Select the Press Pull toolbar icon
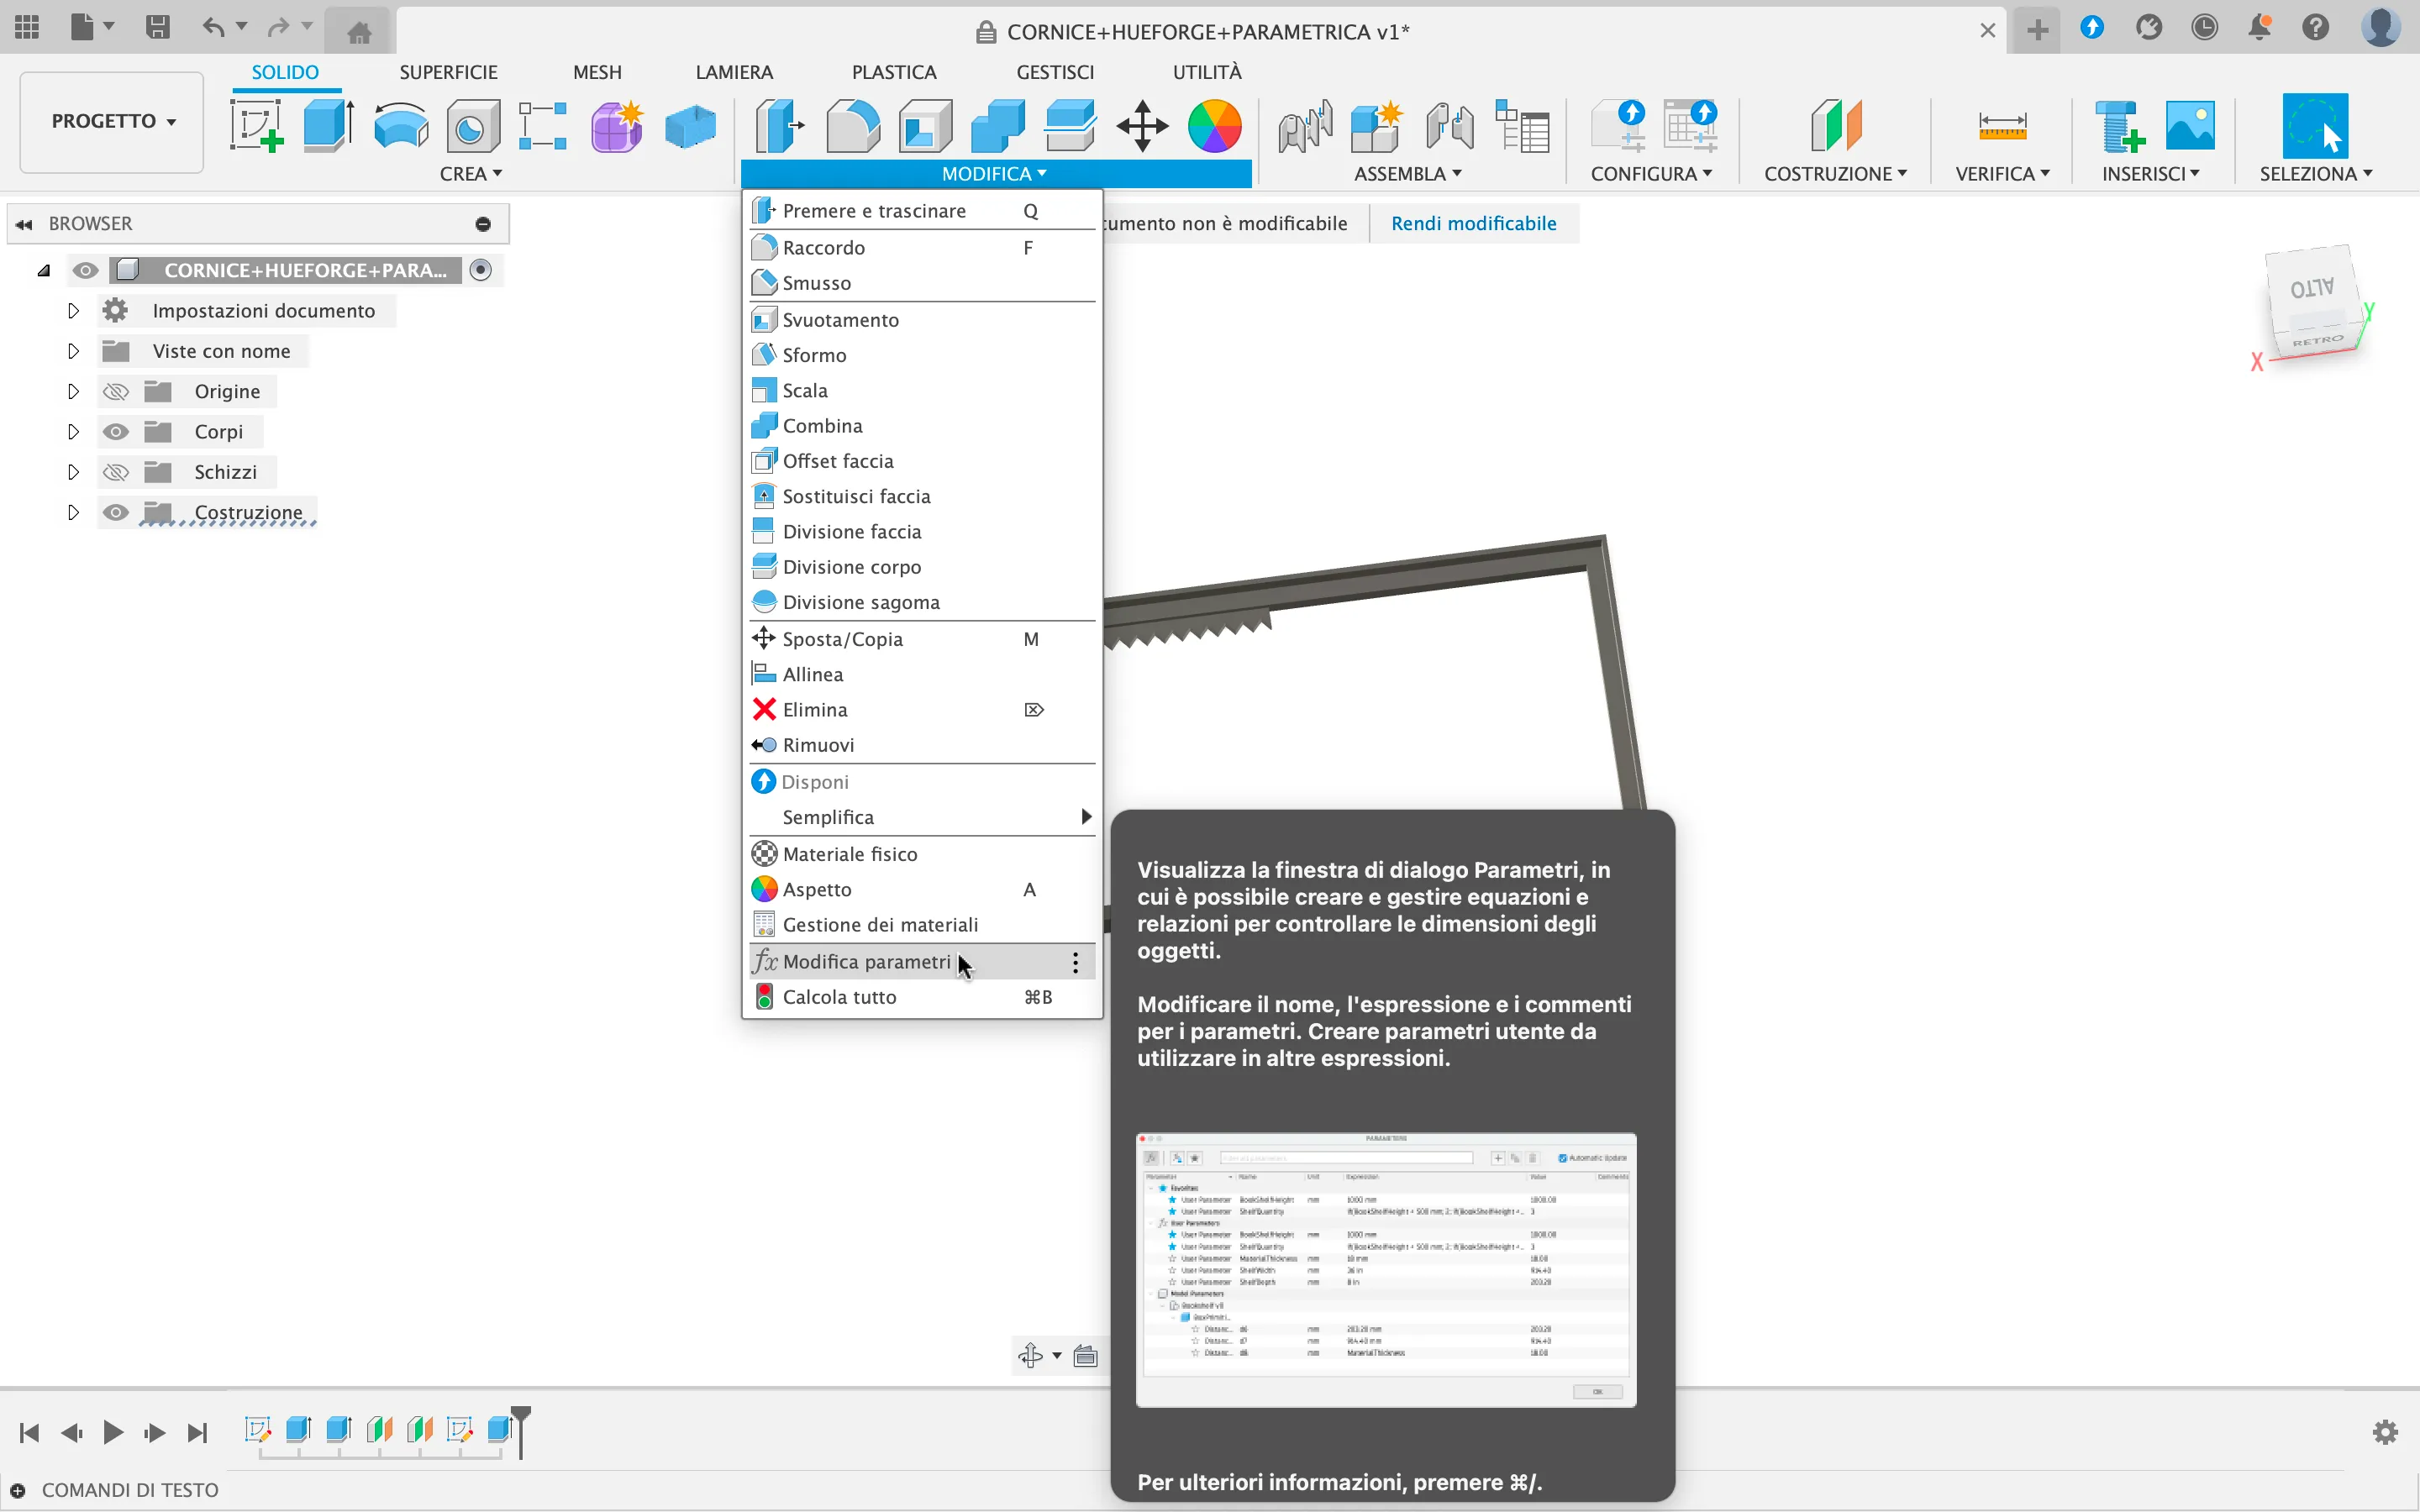This screenshot has height=1512, width=2420. [x=779, y=127]
